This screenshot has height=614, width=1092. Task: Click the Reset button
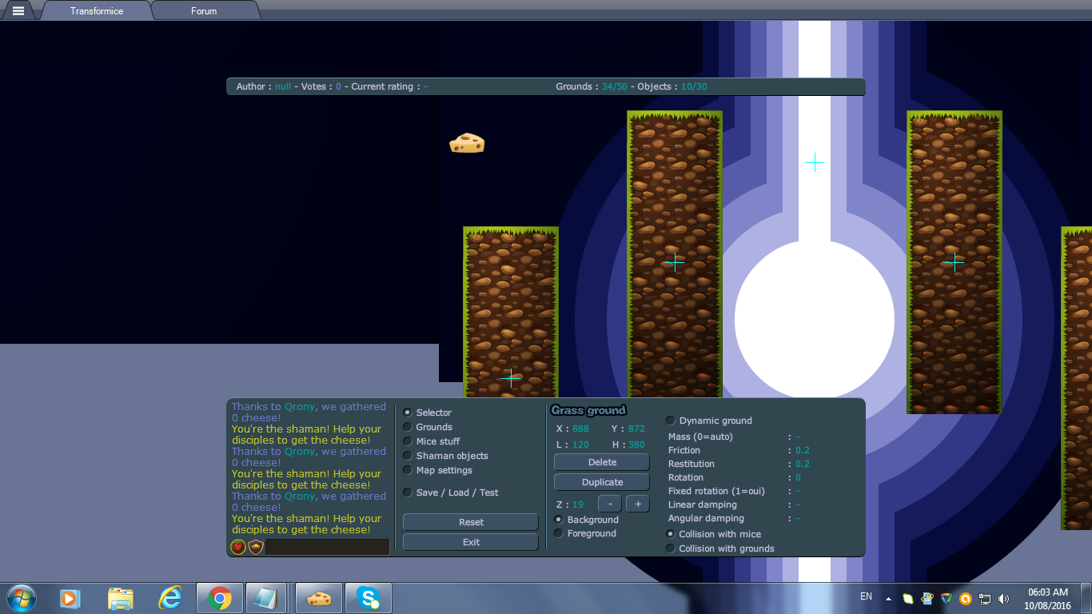point(471,522)
